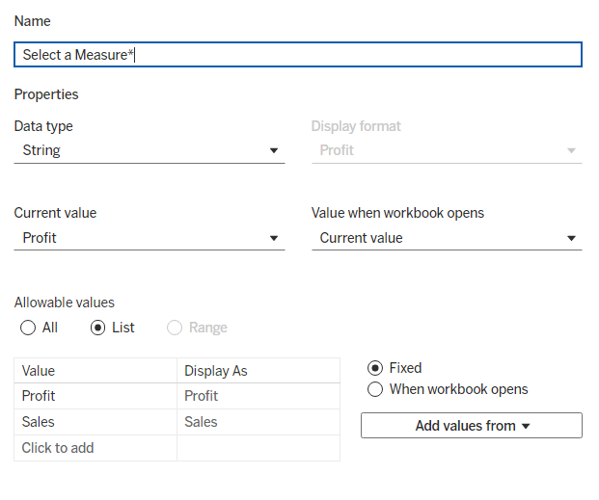Edit the Sales Display As cell
Screen dimensions: 599x500
pos(258,422)
